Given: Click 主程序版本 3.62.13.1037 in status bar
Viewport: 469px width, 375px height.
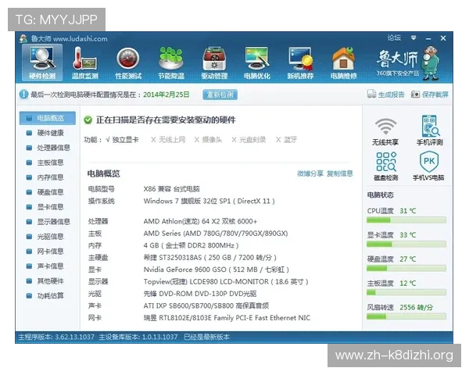Looking at the screenshot, I should [x=56, y=337].
